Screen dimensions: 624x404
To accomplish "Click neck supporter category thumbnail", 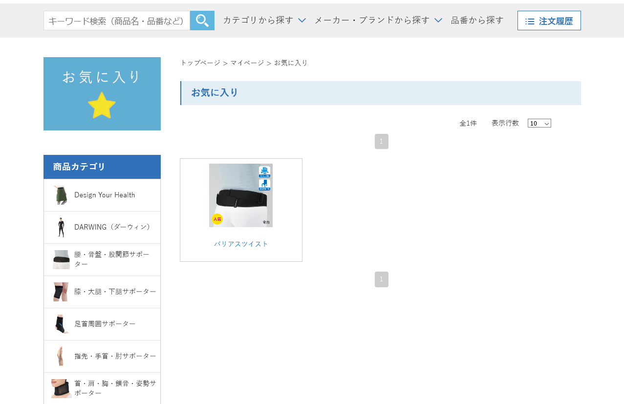I will [x=61, y=388].
